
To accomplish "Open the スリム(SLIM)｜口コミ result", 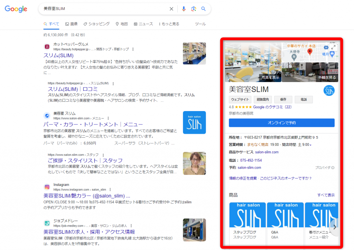I will pos(73,89).
